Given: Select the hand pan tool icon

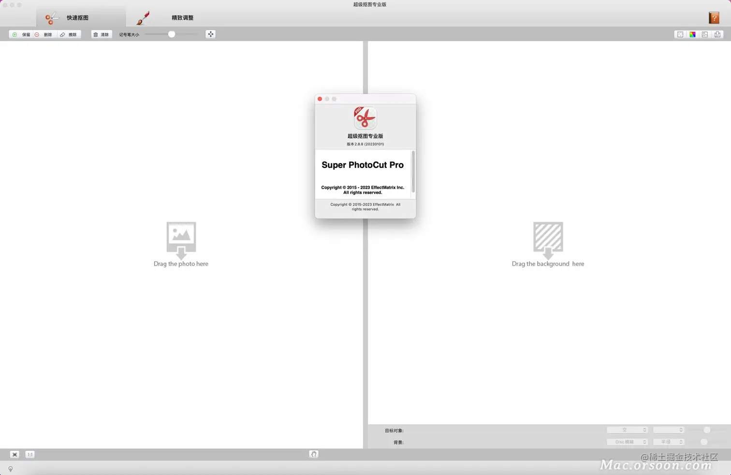Looking at the screenshot, I should (314, 454).
